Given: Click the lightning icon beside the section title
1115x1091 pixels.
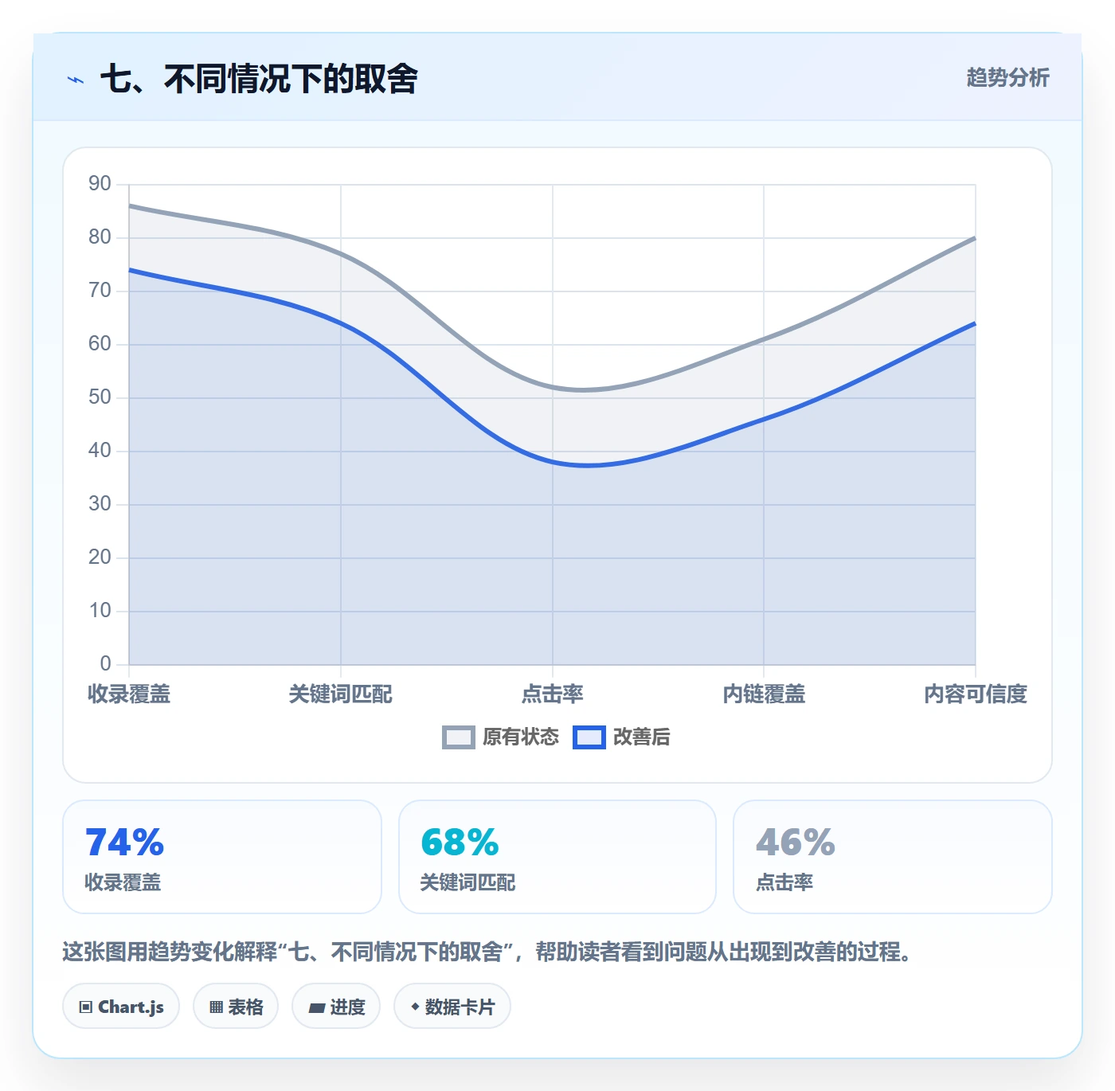Looking at the screenshot, I should (76, 80).
